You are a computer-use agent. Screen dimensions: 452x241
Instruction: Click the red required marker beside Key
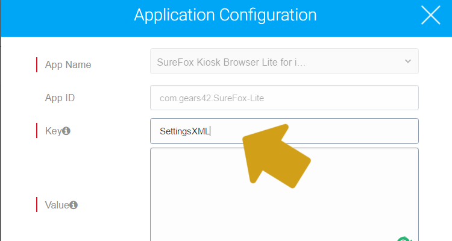pyautogui.click(x=37, y=130)
